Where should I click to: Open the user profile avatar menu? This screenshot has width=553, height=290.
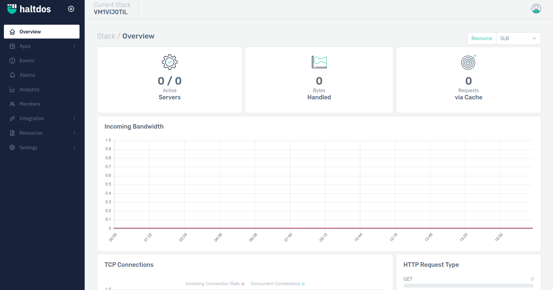click(536, 9)
